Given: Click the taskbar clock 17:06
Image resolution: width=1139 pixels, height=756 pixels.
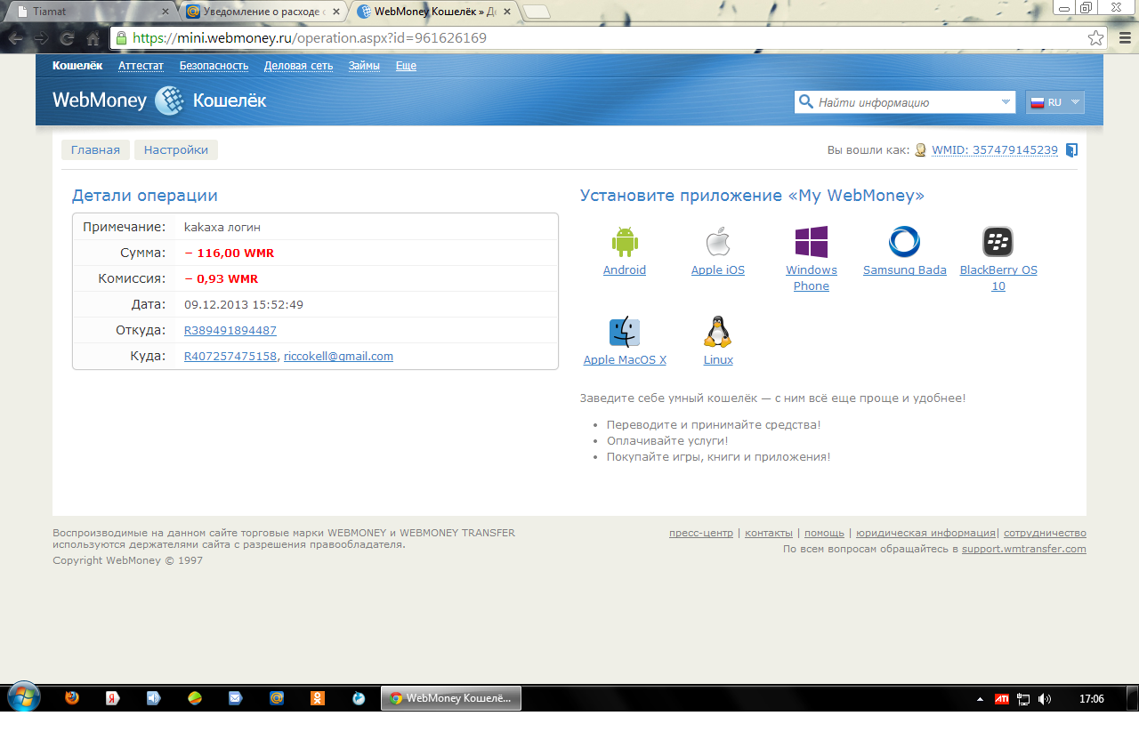Looking at the screenshot, I should point(1091,699).
